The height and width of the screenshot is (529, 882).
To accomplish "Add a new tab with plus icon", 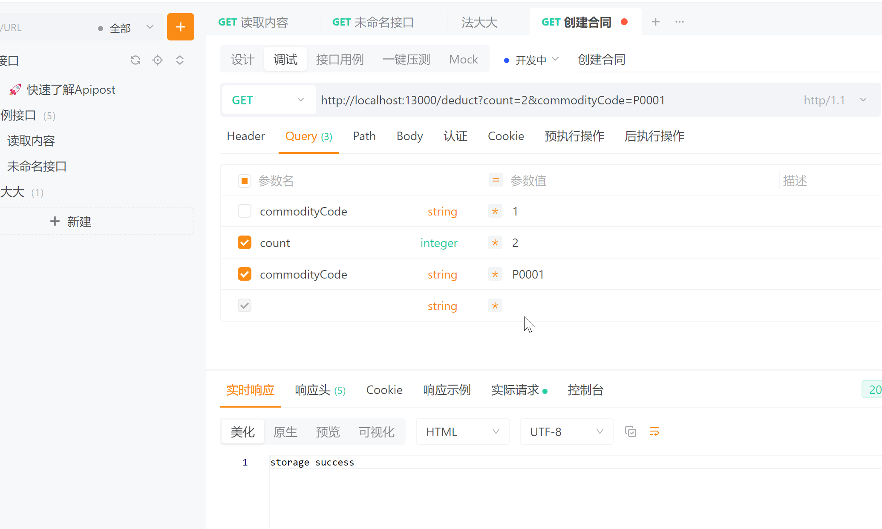I will 656,22.
